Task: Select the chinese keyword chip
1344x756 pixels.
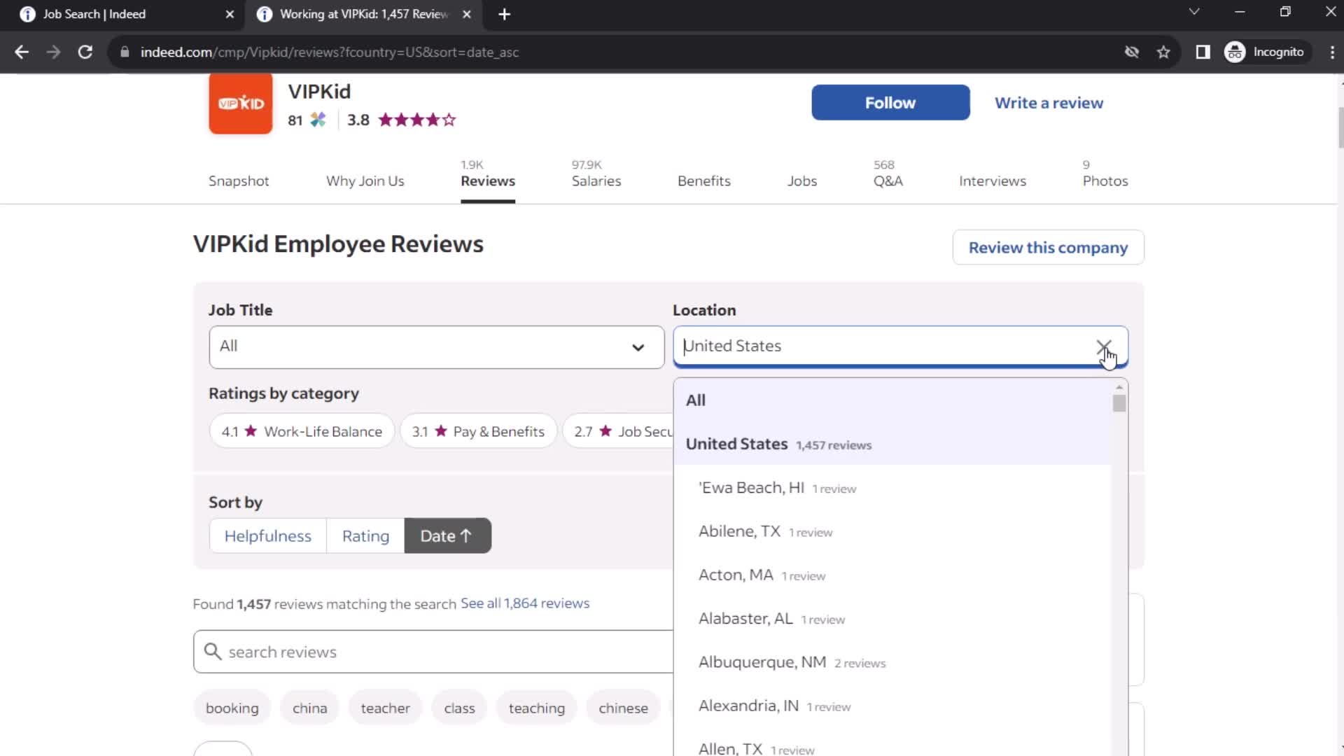Action: point(623,708)
